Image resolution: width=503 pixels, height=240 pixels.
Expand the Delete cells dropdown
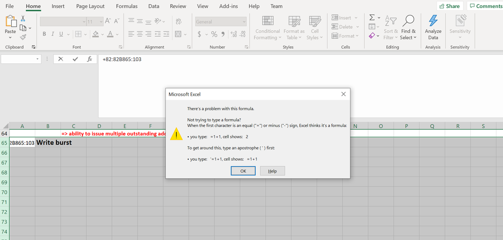[x=357, y=27]
